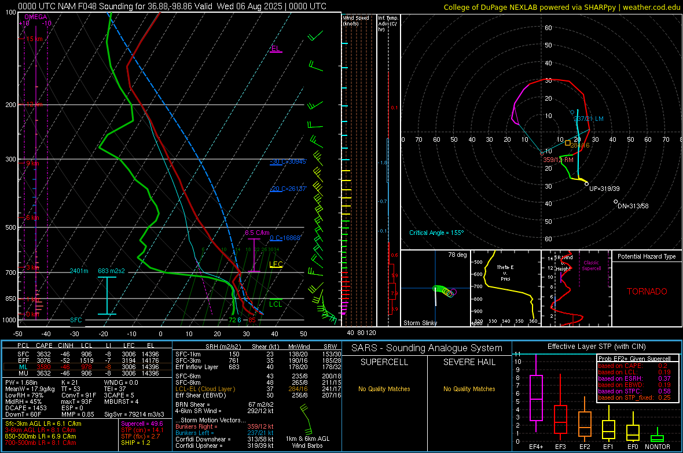This screenshot has height=453, width=683.
Task: Click the 1km & 6km AGL Wind Barbs caption
Action: click(307, 442)
